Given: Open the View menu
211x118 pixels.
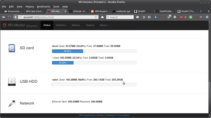Looking at the screenshot, I should 20,7.
